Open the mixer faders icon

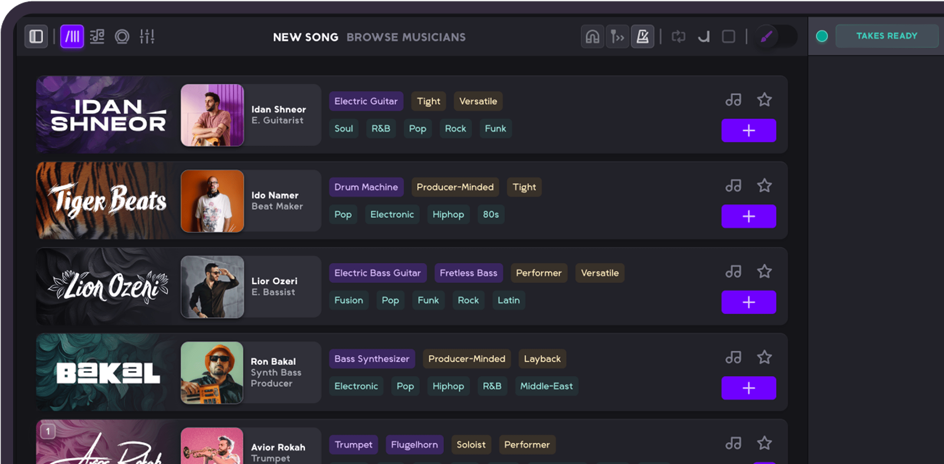(x=147, y=36)
